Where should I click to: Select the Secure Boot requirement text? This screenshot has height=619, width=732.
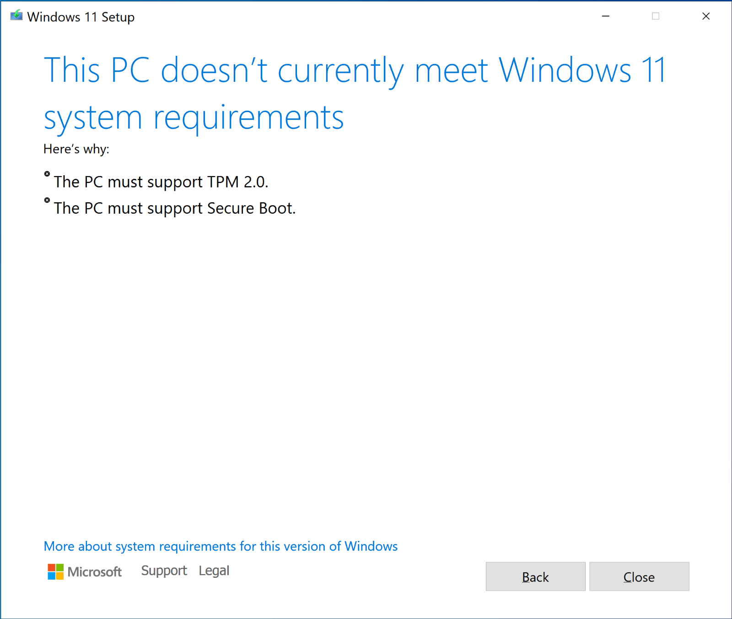point(175,208)
